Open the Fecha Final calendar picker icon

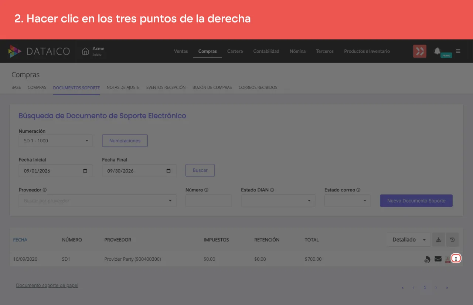[169, 171]
